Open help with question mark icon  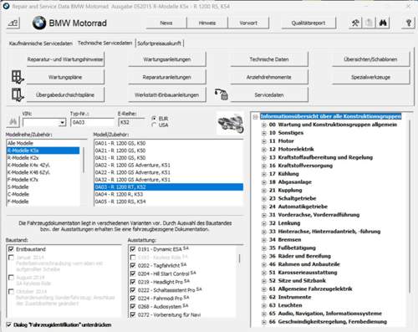click(x=409, y=23)
